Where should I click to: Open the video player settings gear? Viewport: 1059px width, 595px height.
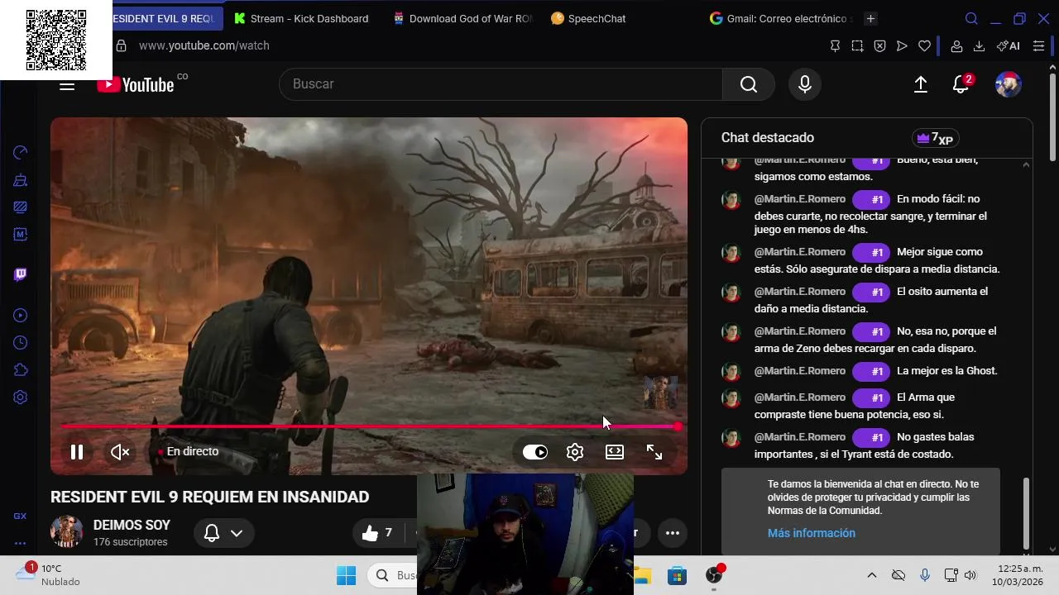pos(575,452)
